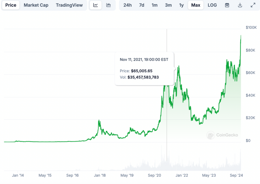Open the calendar date range picker
The width and height of the screenshot is (260, 184).
227,5
